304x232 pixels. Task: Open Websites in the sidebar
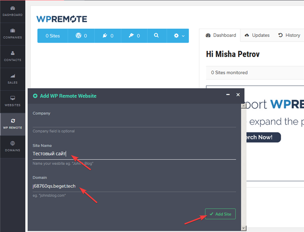pyautogui.click(x=13, y=102)
